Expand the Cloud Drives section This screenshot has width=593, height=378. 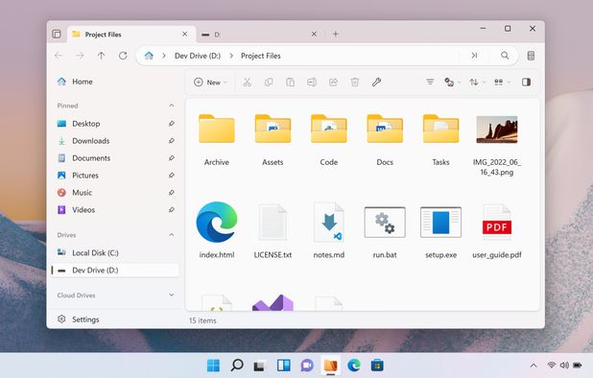click(172, 295)
